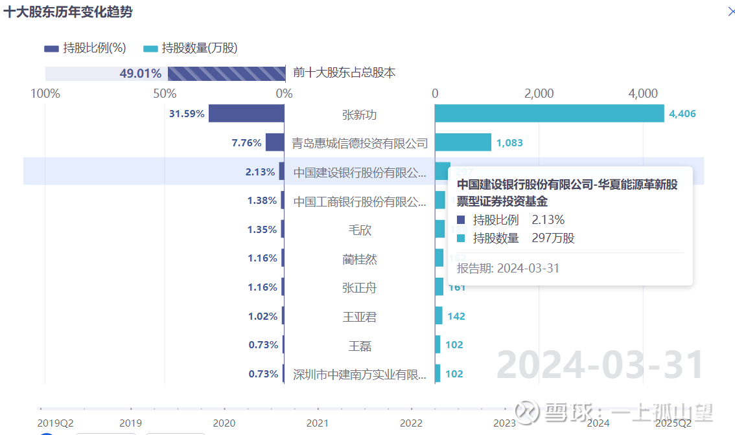Click the 100% axis label
This screenshot has height=435, width=735.
pyautogui.click(x=45, y=94)
